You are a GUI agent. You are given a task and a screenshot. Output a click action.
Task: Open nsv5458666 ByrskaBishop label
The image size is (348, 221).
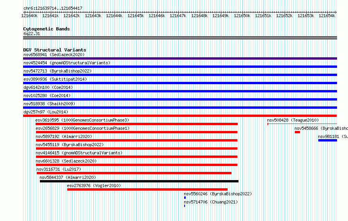pos(321,128)
